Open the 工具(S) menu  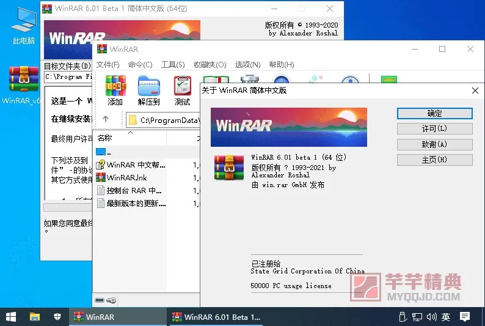click(x=173, y=64)
